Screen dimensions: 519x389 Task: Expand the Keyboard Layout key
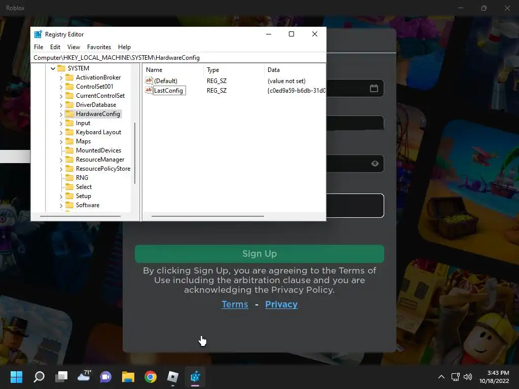61,132
